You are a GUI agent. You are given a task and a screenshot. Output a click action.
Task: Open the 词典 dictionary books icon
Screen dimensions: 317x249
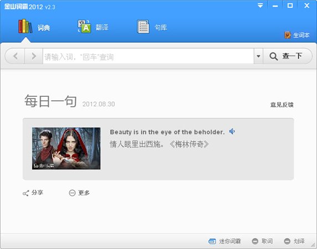click(x=25, y=26)
